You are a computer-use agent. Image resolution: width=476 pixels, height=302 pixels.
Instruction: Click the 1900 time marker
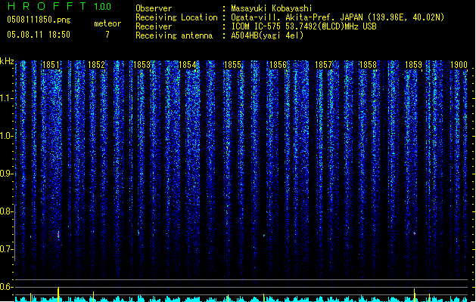pos(459,65)
